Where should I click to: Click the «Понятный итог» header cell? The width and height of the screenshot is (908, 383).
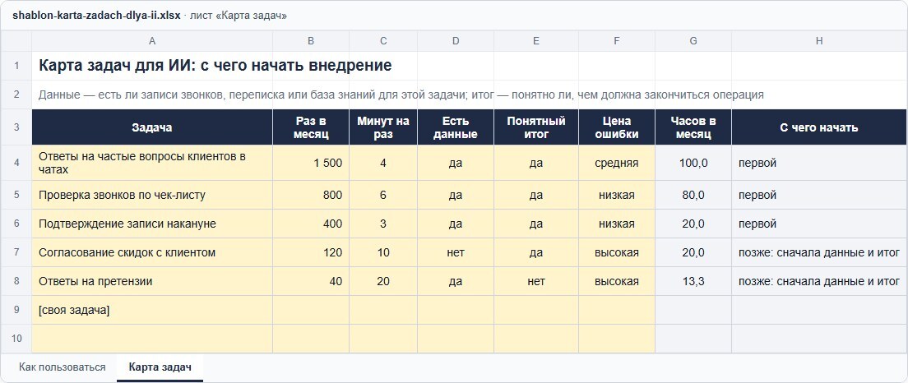coord(536,127)
